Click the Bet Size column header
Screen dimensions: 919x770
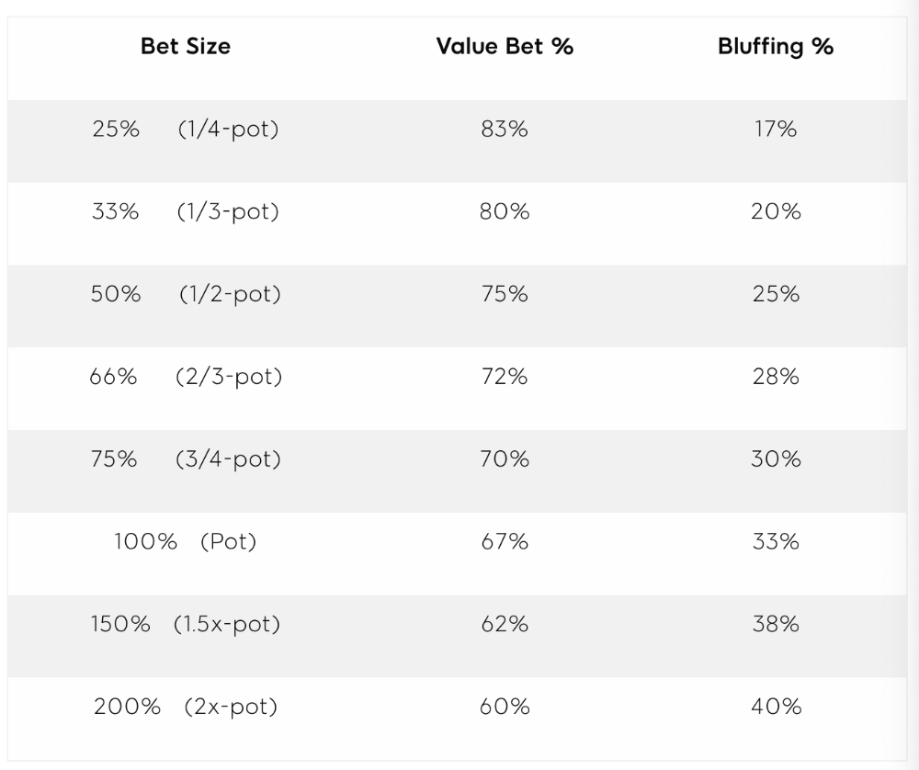pyautogui.click(x=186, y=46)
